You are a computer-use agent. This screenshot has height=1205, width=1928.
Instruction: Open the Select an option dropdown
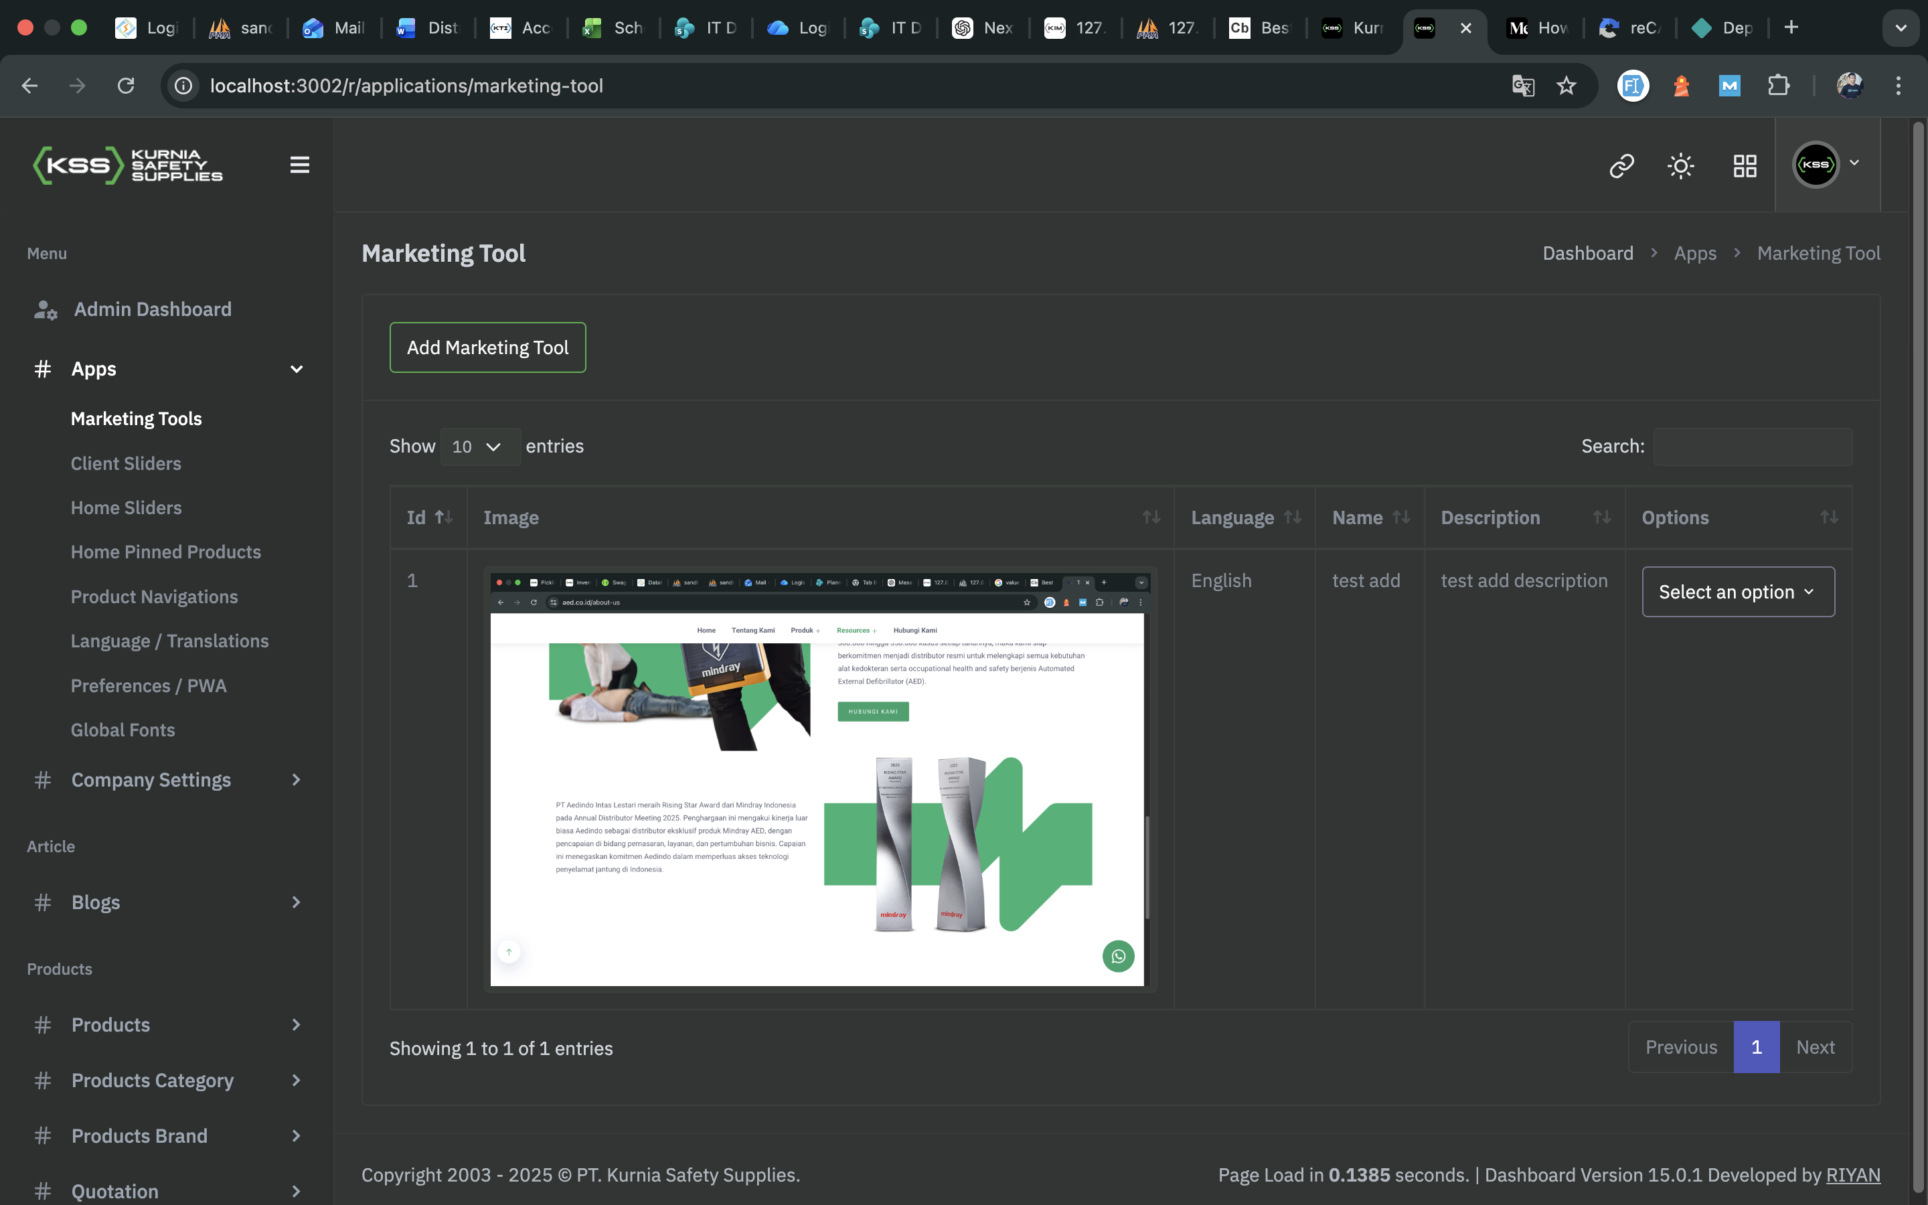click(x=1738, y=591)
